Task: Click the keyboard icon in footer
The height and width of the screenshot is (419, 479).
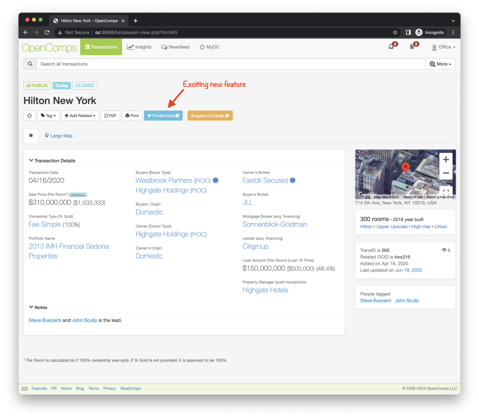Action: (25, 389)
